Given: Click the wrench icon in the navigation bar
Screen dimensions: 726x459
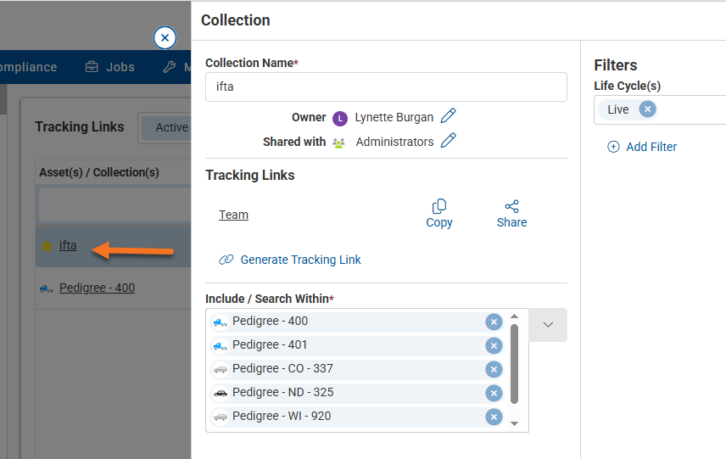Looking at the screenshot, I should [x=170, y=67].
